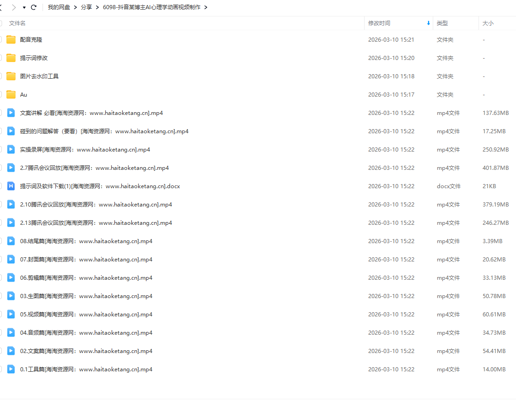Open the navigation history dropdown arrow
The image size is (516, 402).
(24, 8)
